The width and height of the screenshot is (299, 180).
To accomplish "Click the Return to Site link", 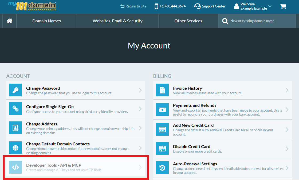I will [133, 6].
